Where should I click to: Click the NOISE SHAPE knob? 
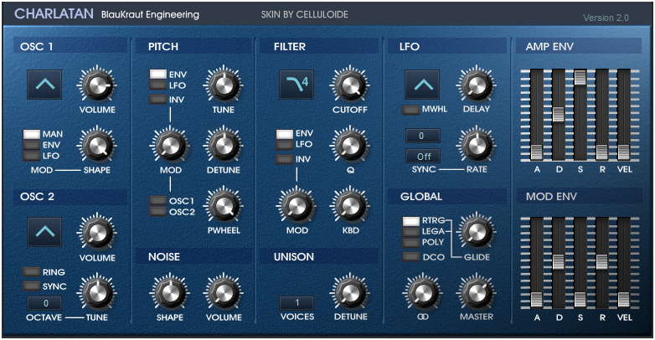coord(170,292)
